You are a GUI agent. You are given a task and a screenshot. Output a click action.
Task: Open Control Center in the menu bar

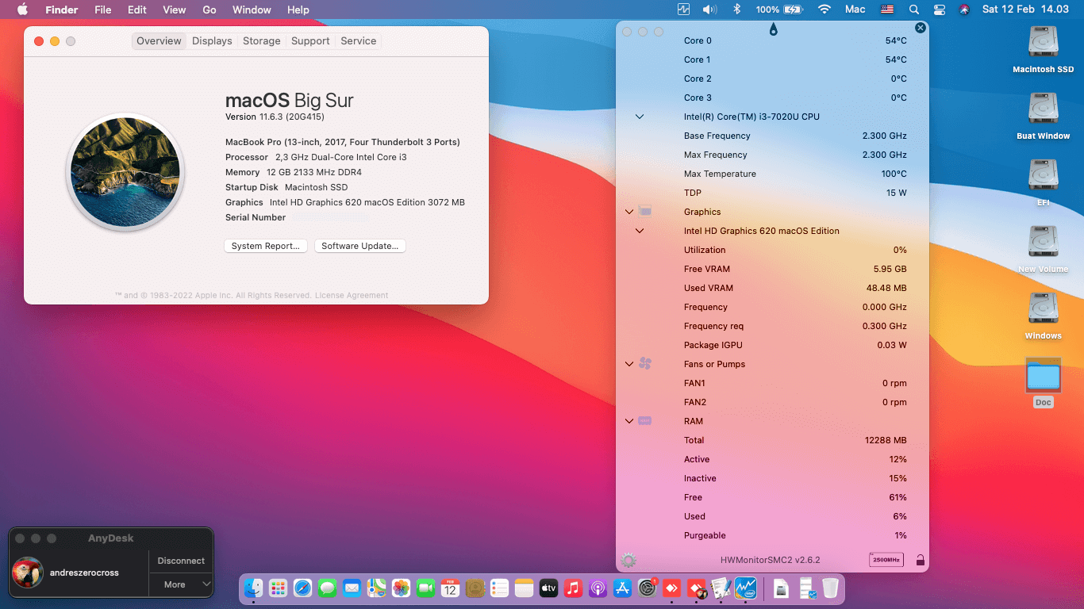tap(939, 10)
